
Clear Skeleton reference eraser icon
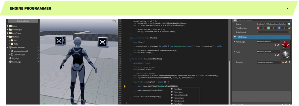(286, 62)
